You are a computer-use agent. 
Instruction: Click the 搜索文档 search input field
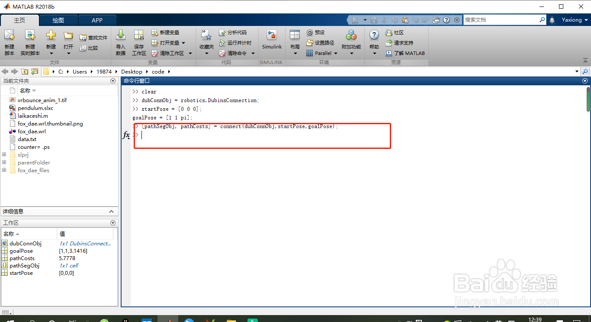[501, 20]
